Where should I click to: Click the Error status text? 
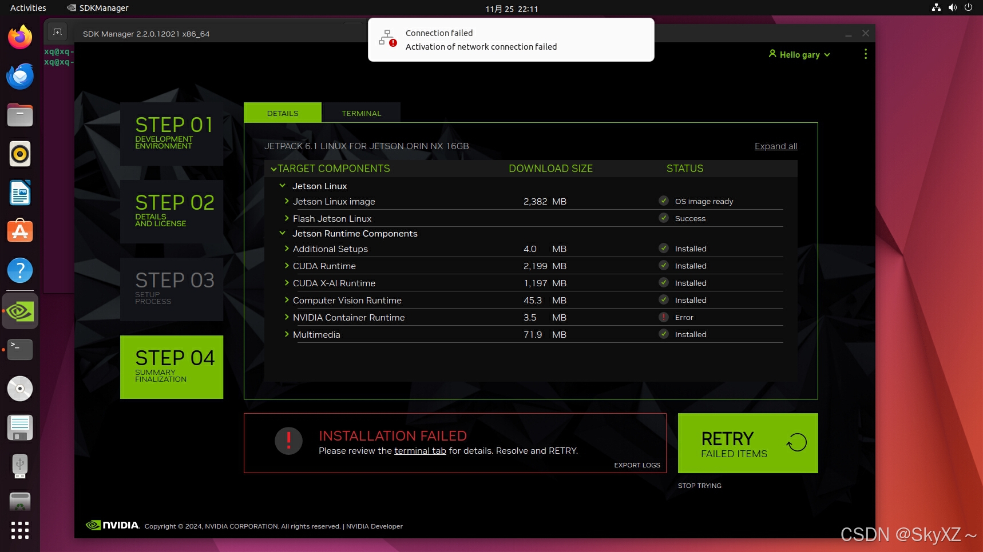pos(684,317)
